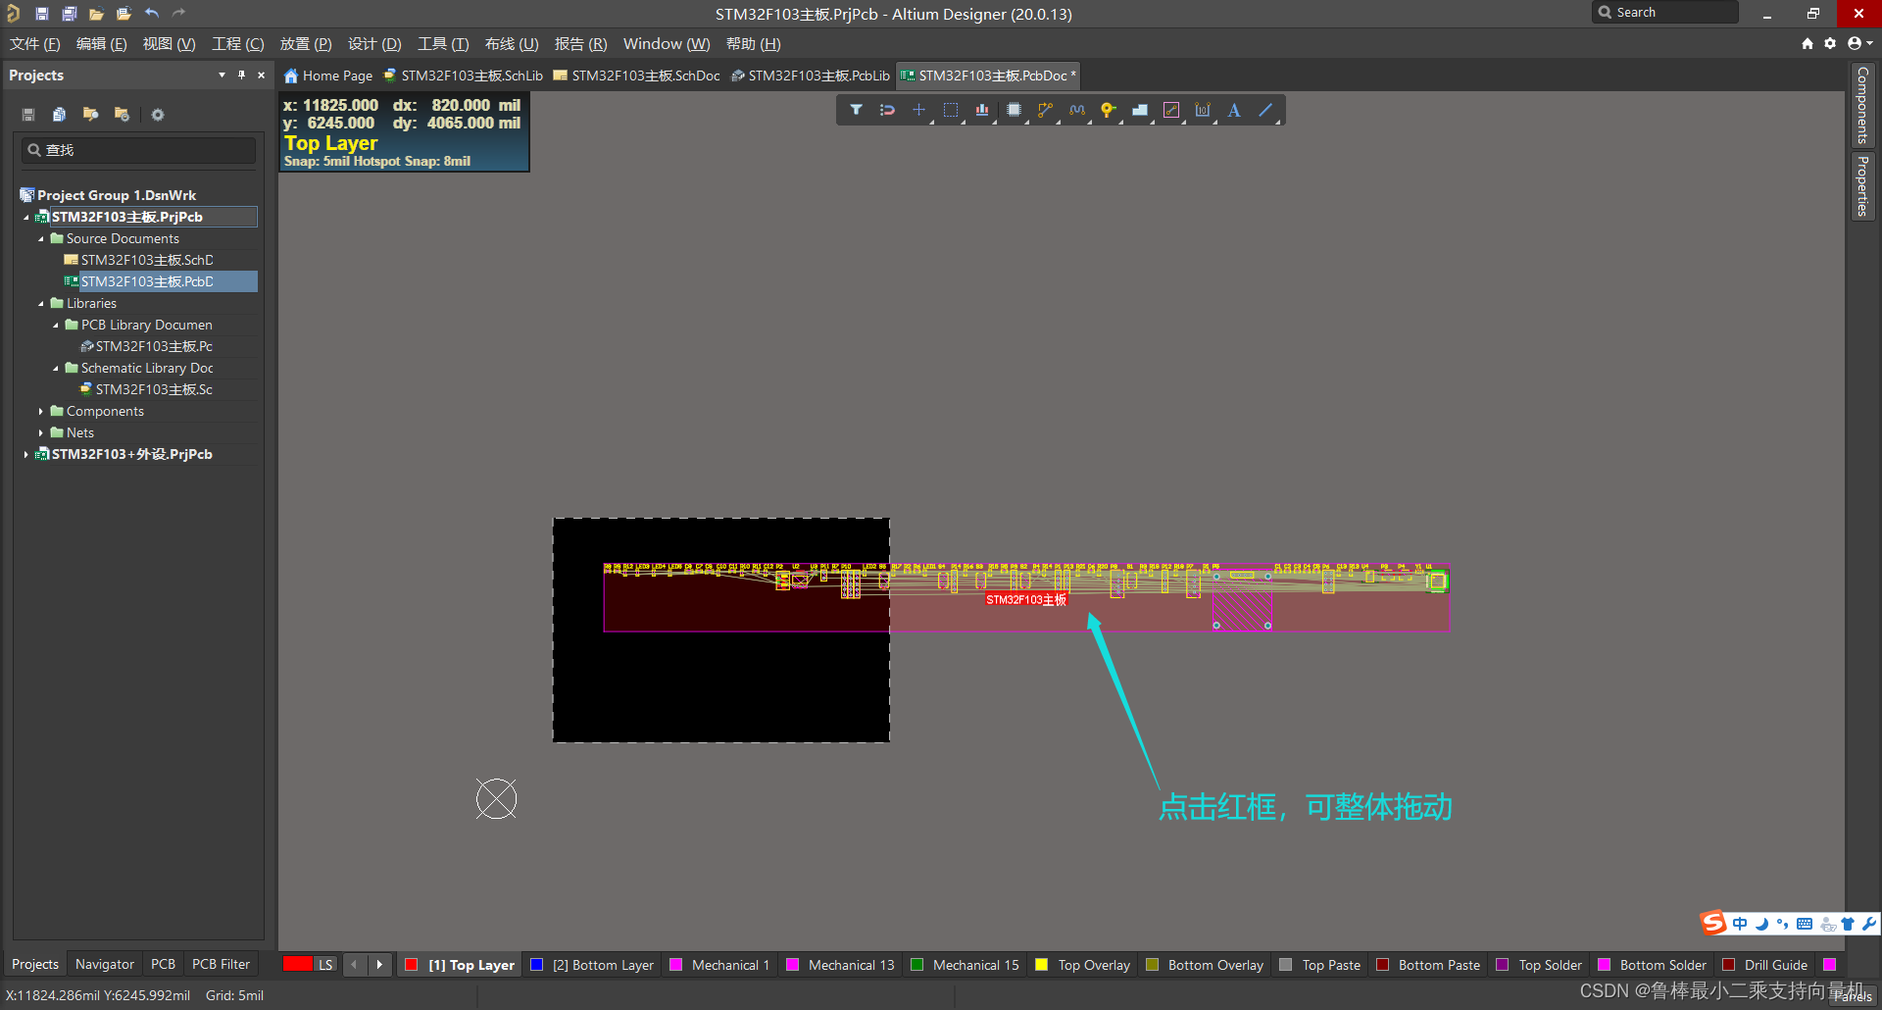Screen dimensions: 1882x1010
Task: Click the Home icon at top right
Action: (x=1808, y=43)
